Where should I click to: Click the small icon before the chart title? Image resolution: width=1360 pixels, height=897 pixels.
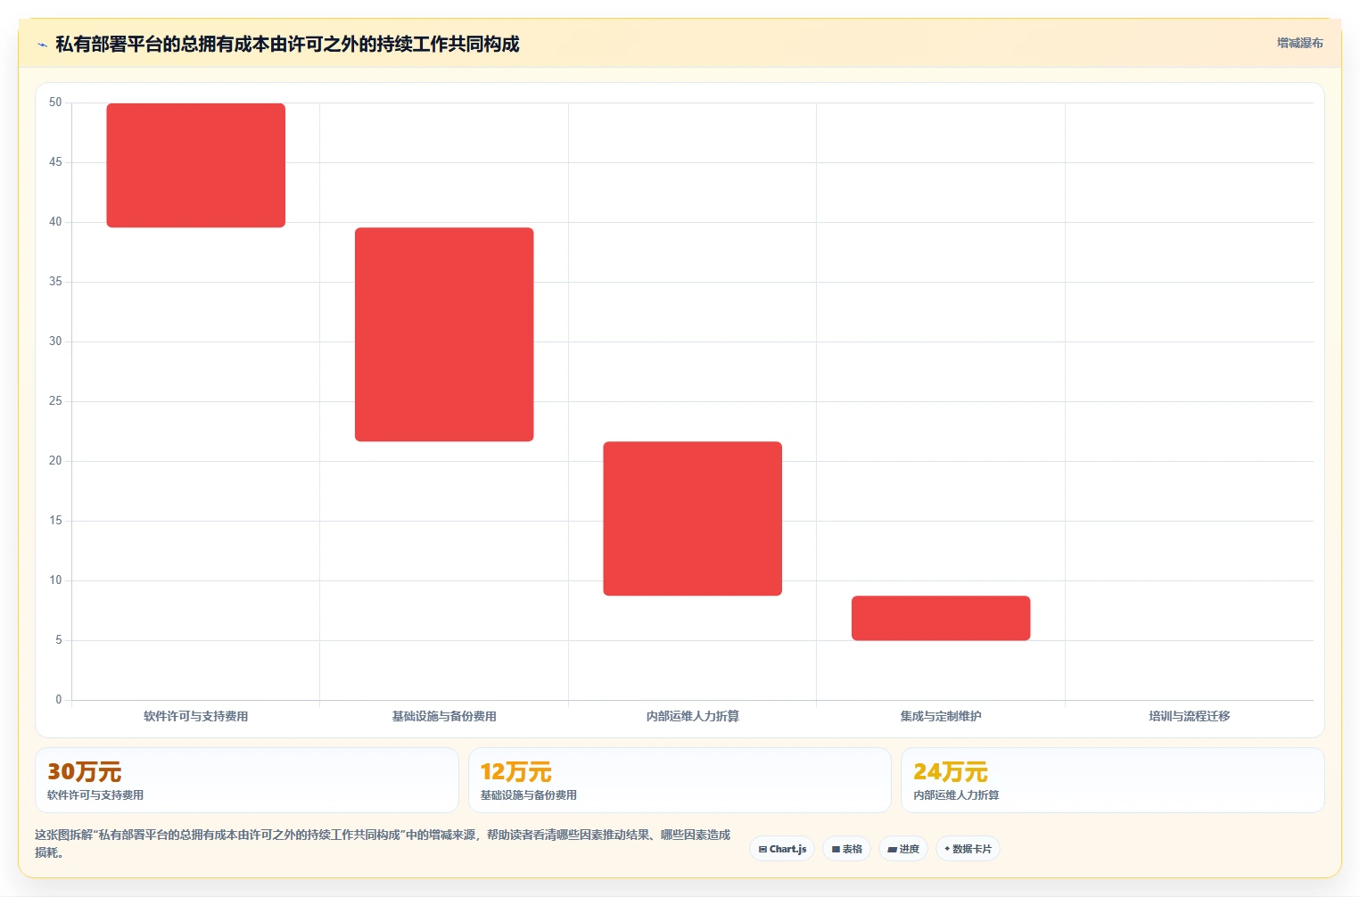(x=42, y=45)
